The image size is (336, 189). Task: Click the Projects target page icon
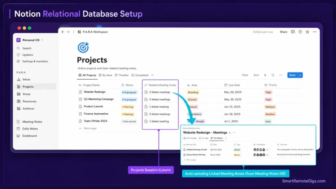83,47
